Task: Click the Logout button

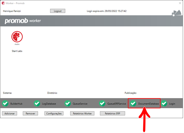Action: 58,11
